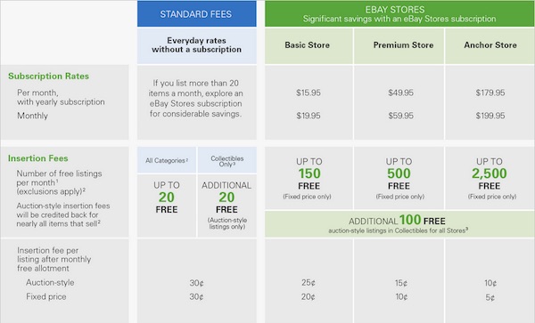Viewport: 535px width, 323px height.
Task: Click the Subscription Rates heading
Action: 48,77
